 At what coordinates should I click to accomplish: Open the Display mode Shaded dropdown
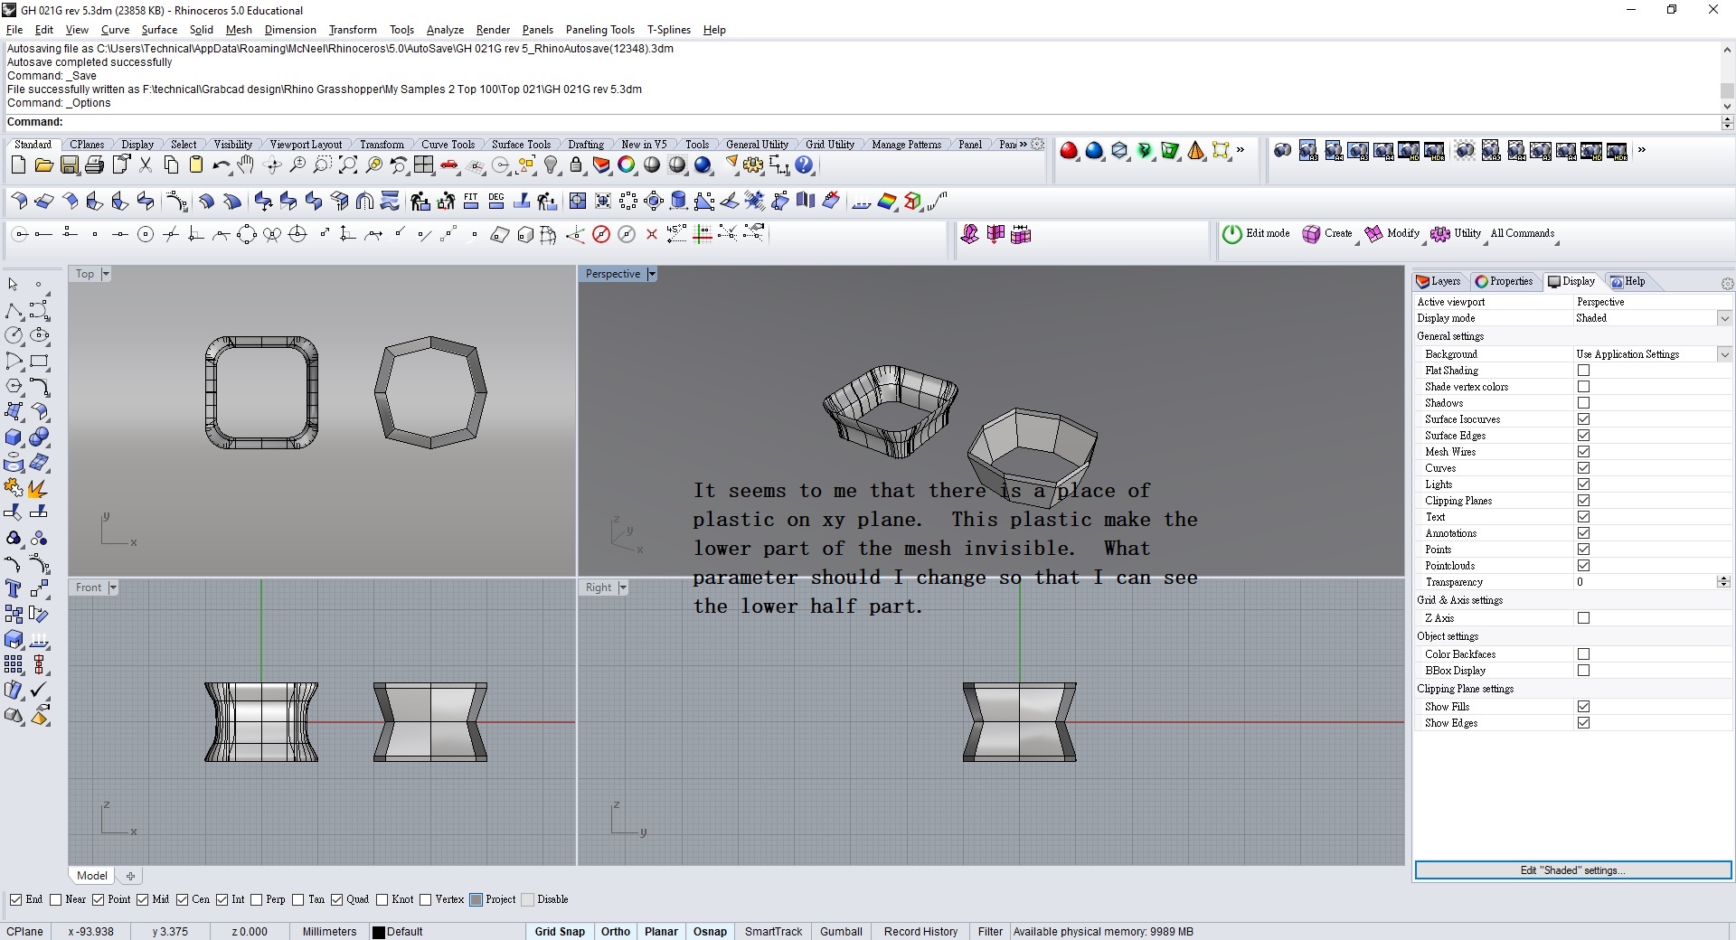1724,318
